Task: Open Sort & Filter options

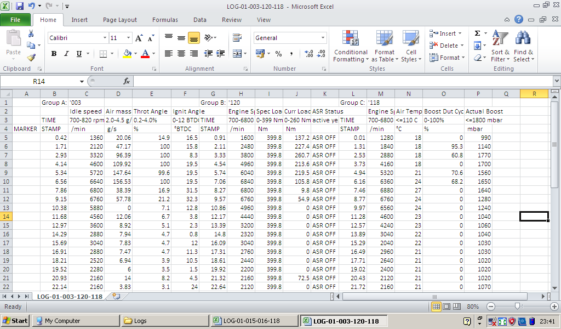Action: click(x=500, y=46)
